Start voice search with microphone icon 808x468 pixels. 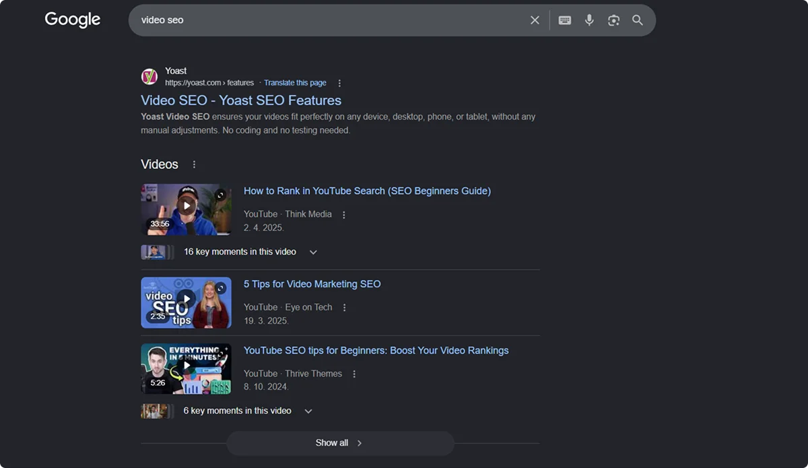click(589, 20)
